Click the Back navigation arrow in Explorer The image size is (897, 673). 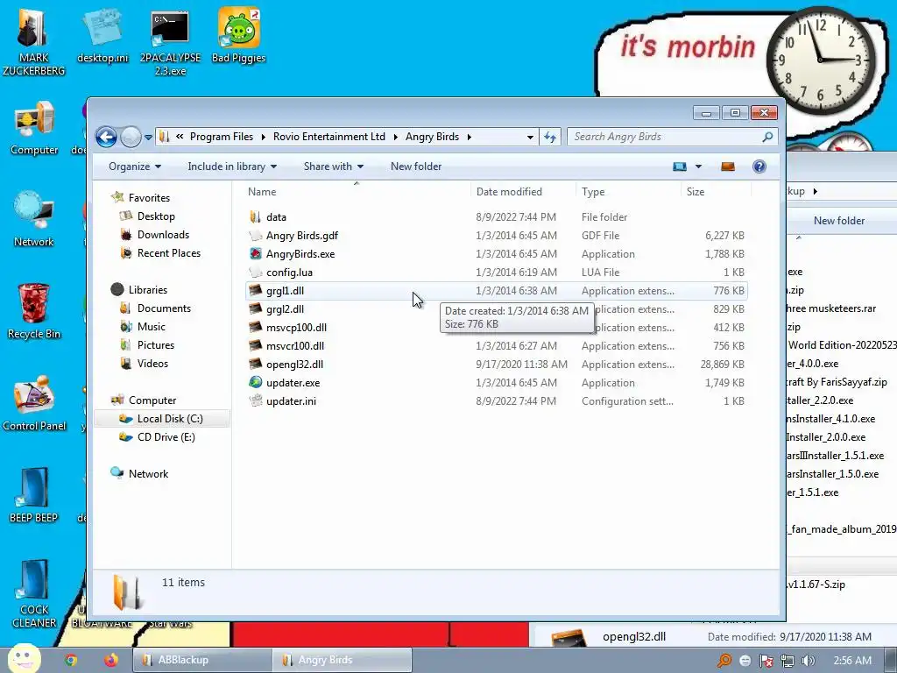(106, 137)
